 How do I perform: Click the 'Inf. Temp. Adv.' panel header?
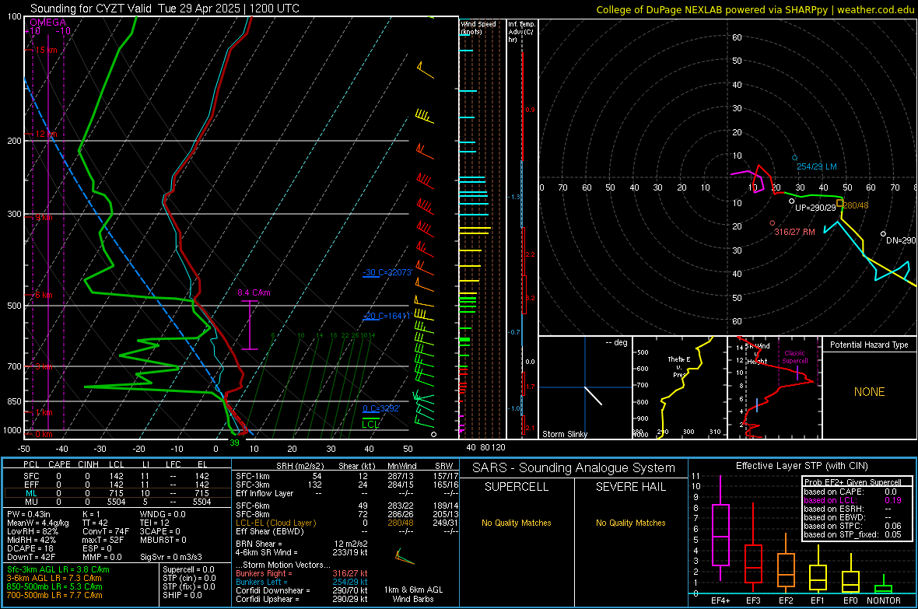(521, 32)
